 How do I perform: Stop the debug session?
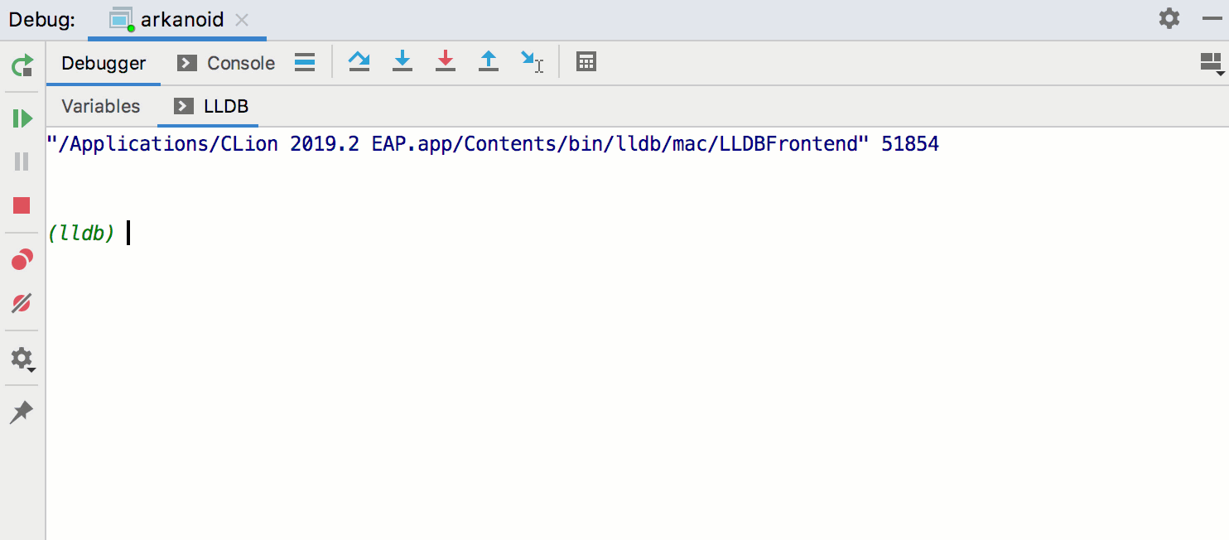coord(22,205)
